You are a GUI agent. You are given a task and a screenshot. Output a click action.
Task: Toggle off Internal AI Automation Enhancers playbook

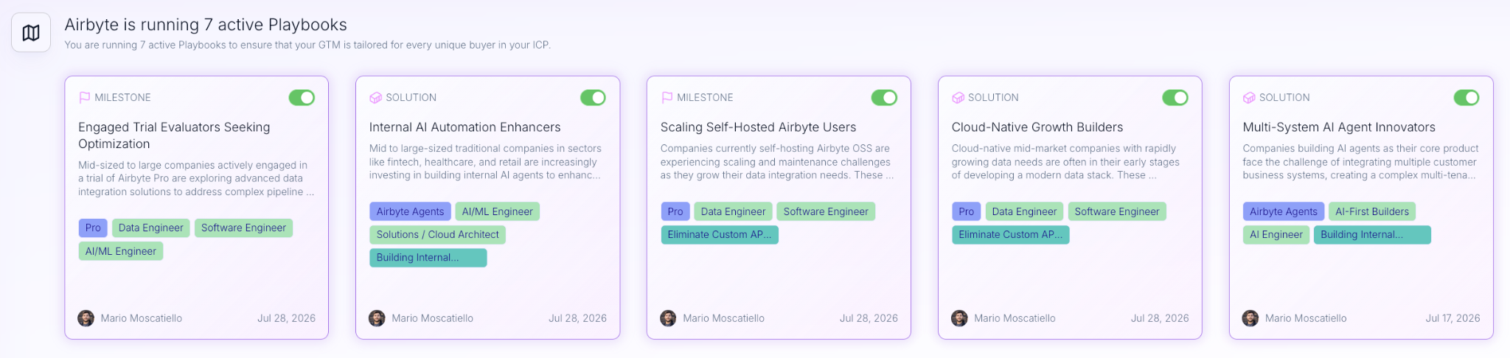(x=593, y=97)
